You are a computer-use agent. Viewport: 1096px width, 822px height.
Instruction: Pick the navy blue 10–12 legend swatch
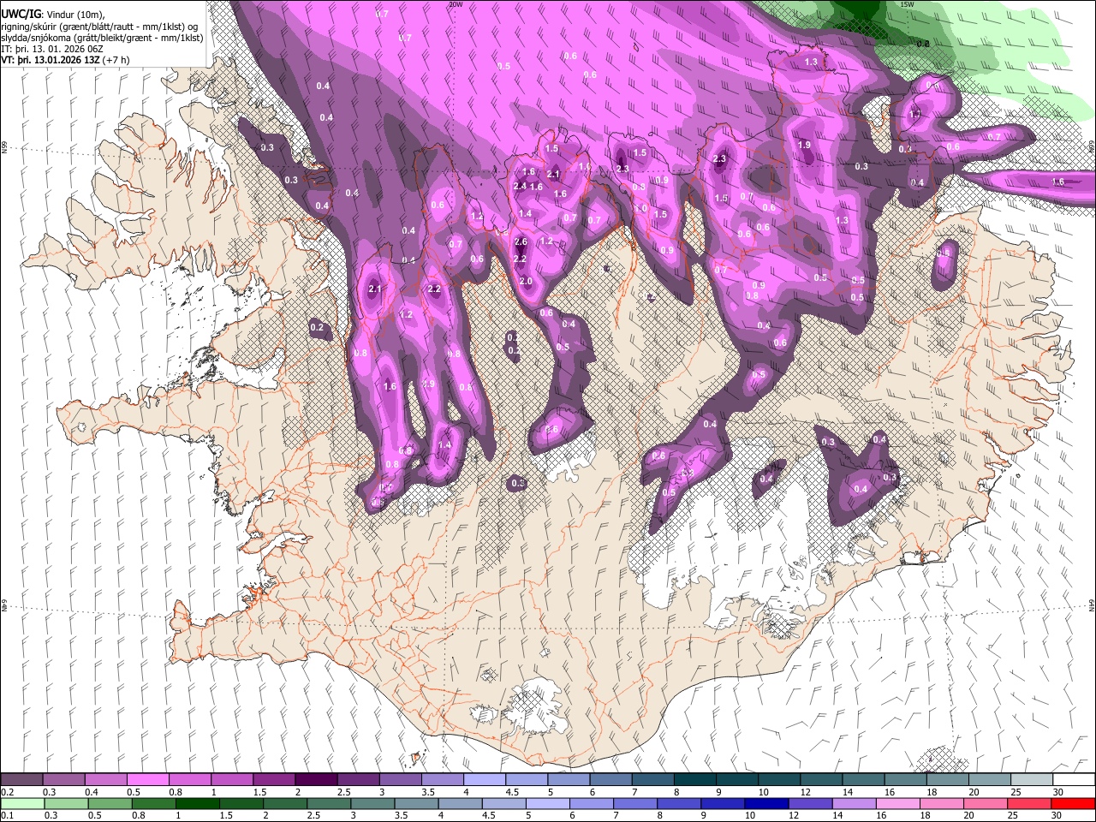tap(765, 803)
